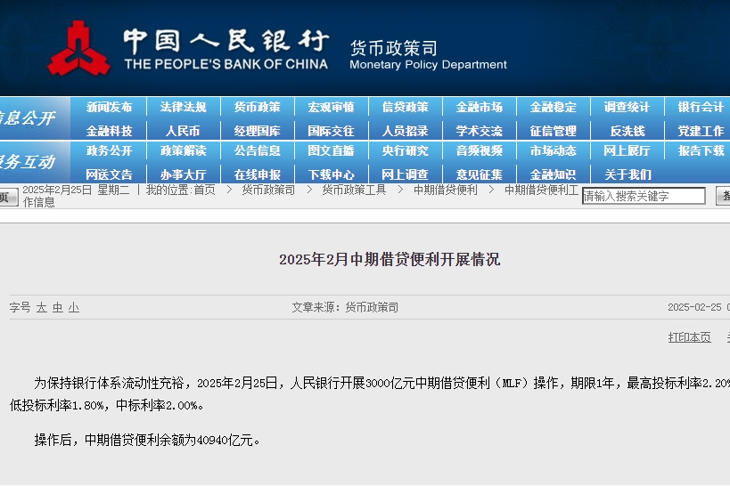Select 国际交往 in the navigation
Viewport: 730px width, 486px height.
click(x=331, y=131)
